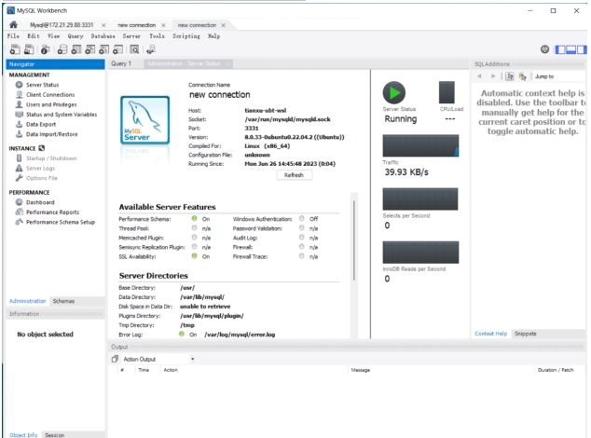The height and width of the screenshot is (438, 591).
Task: Toggle the right secondary sidebar visibility
Action: 582,49
